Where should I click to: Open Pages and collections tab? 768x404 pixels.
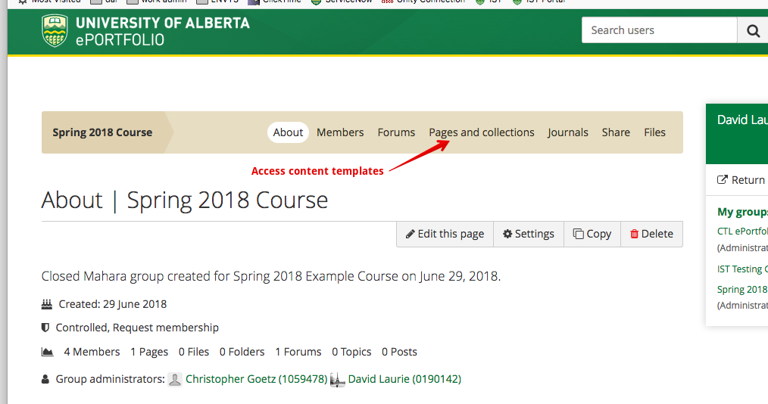[x=482, y=132]
